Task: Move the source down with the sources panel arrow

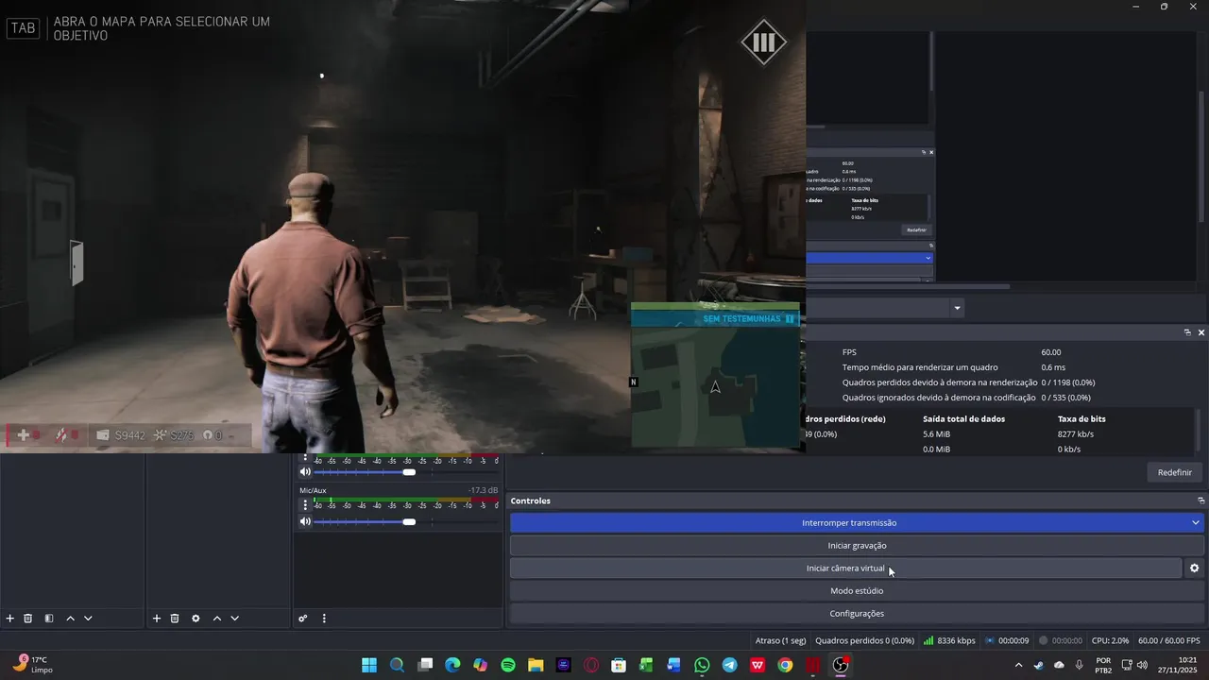Action: pyautogui.click(x=234, y=619)
